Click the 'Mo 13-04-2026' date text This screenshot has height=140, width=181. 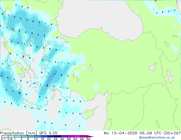(x=120, y=133)
